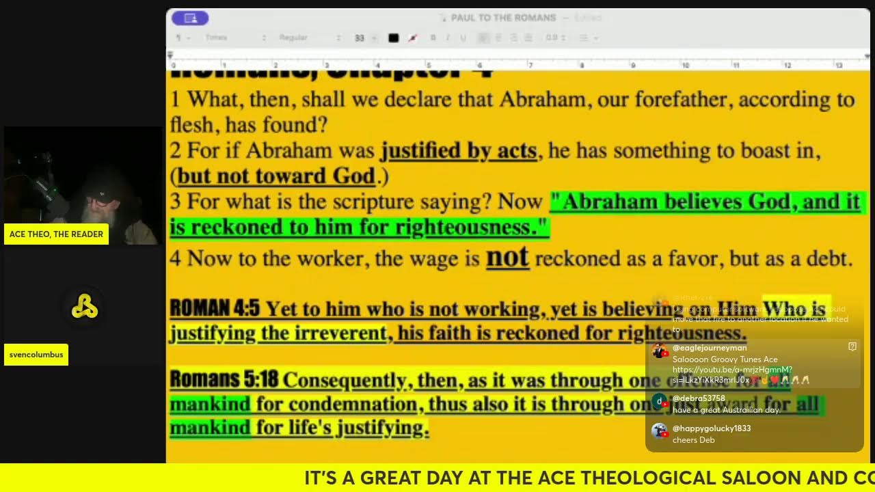This screenshot has height=492, width=875.
Task: Toggle italic formatting button
Action: 448,38
